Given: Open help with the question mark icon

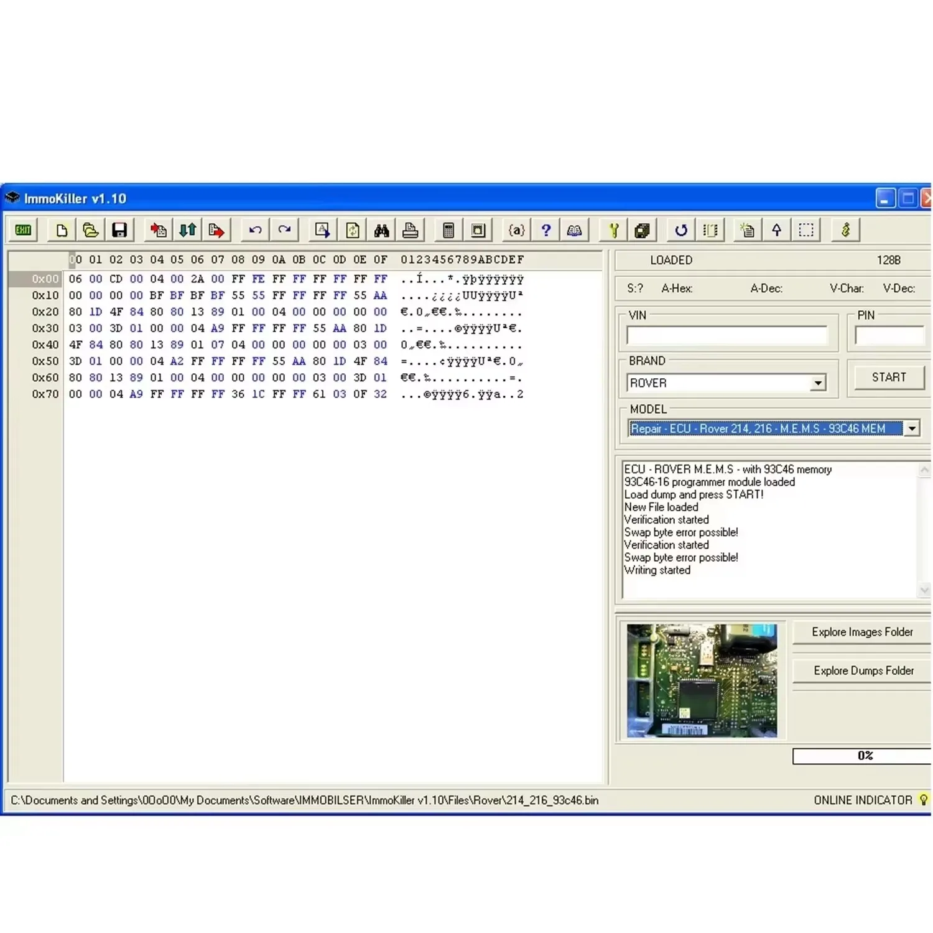Looking at the screenshot, I should tap(545, 230).
